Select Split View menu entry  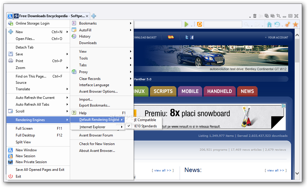pyautogui.click(x=38, y=142)
